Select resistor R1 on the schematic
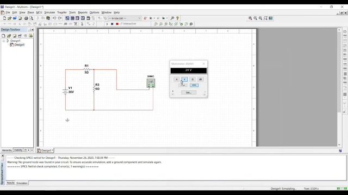Viewport: 348px width, 195px height. pyautogui.click(x=86, y=69)
